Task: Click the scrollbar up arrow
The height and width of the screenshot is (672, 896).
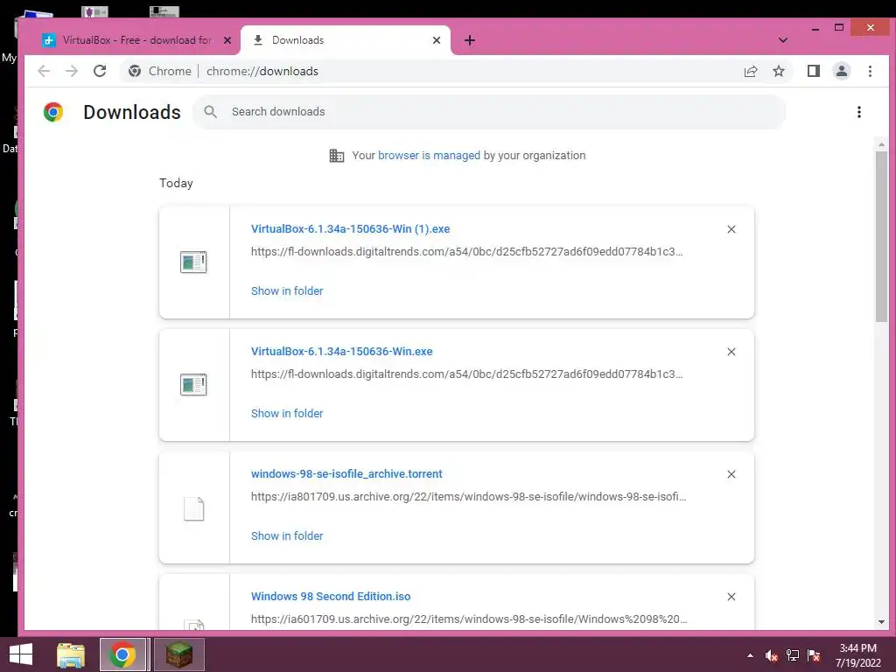Action: point(881,144)
